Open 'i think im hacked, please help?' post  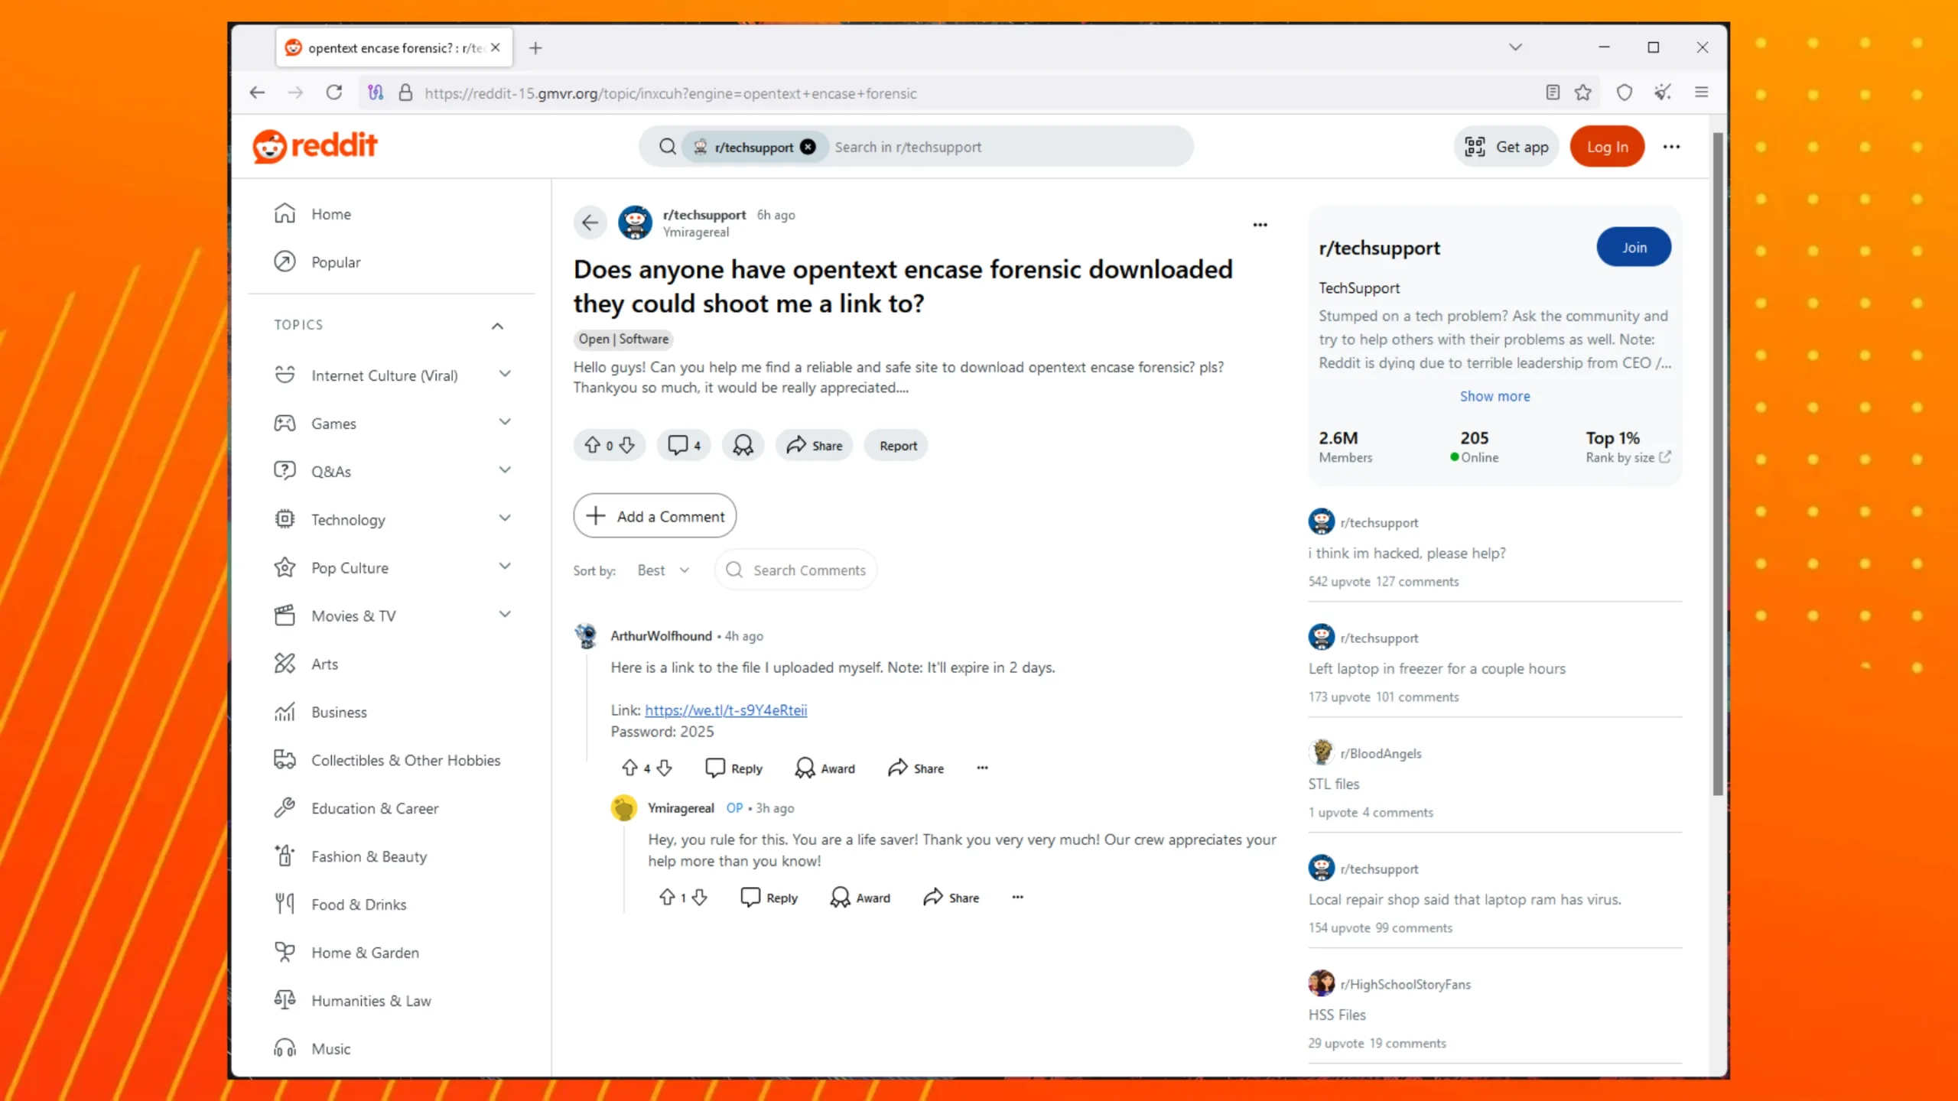[x=1407, y=553]
